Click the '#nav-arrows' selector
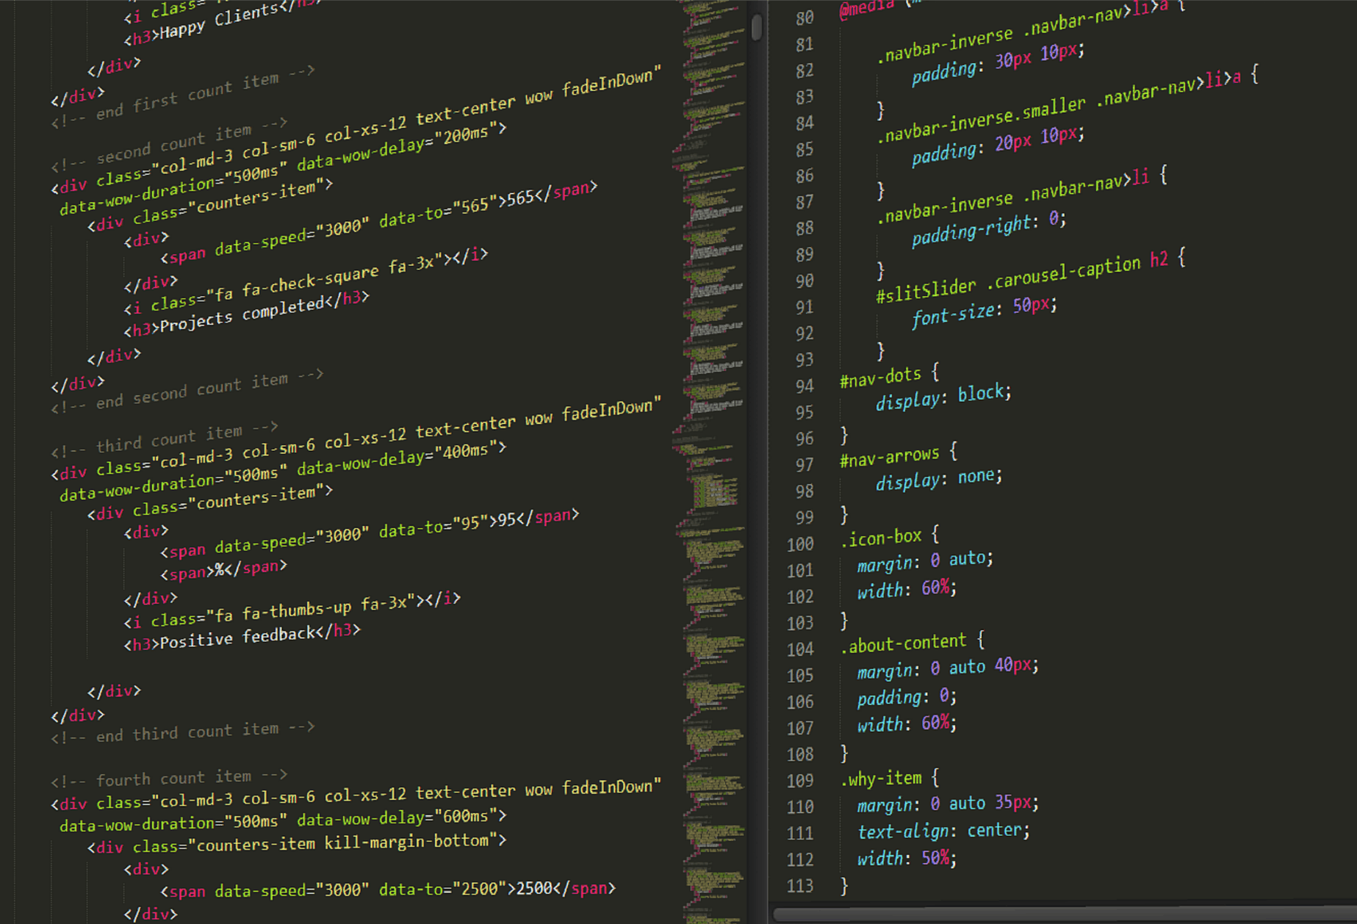The height and width of the screenshot is (924, 1357). coord(889,457)
